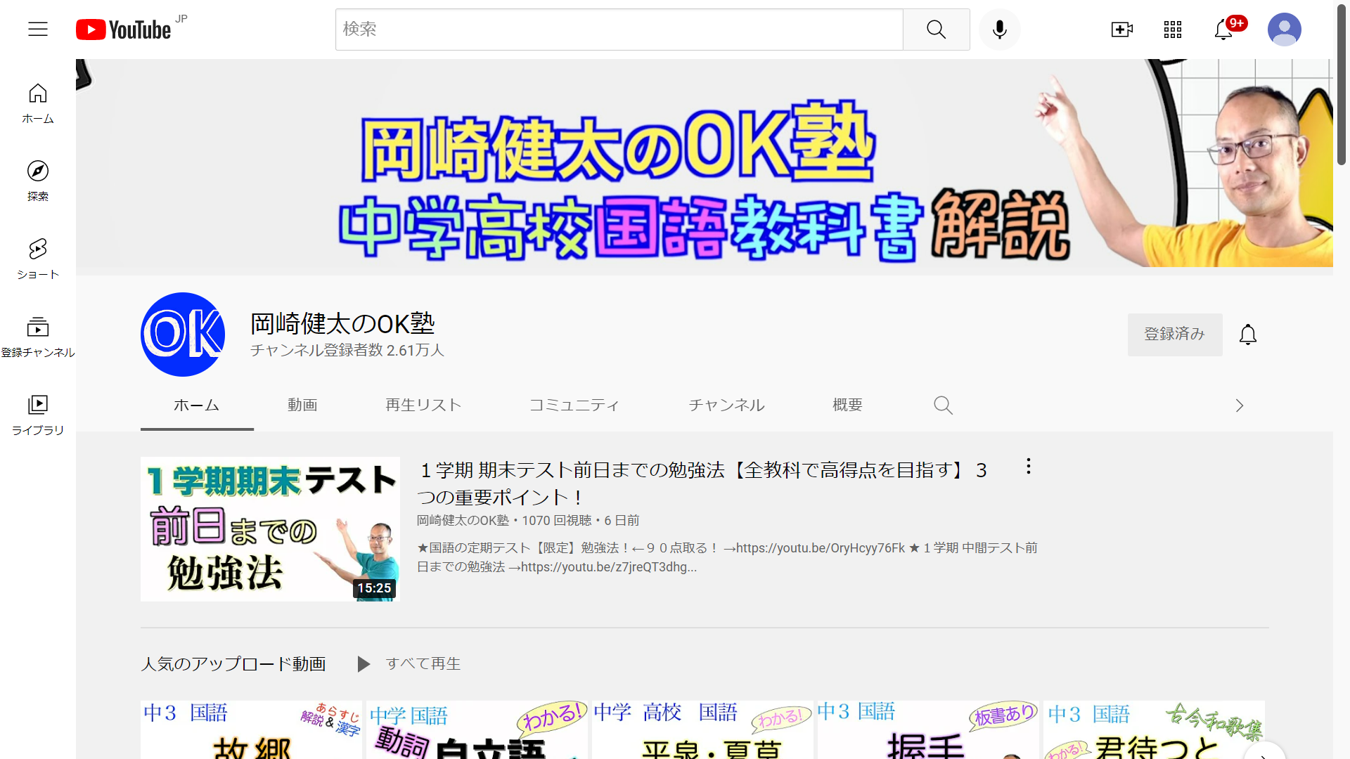The image size is (1350, 759).
Task: Open ショート in the sidebar
Action: [x=38, y=259]
